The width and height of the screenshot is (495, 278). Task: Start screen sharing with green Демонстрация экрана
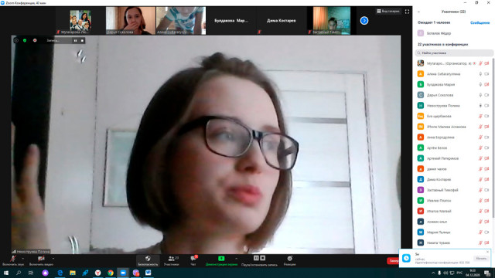tap(221, 260)
